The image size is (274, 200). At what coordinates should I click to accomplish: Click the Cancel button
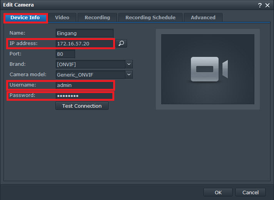pos(250,192)
